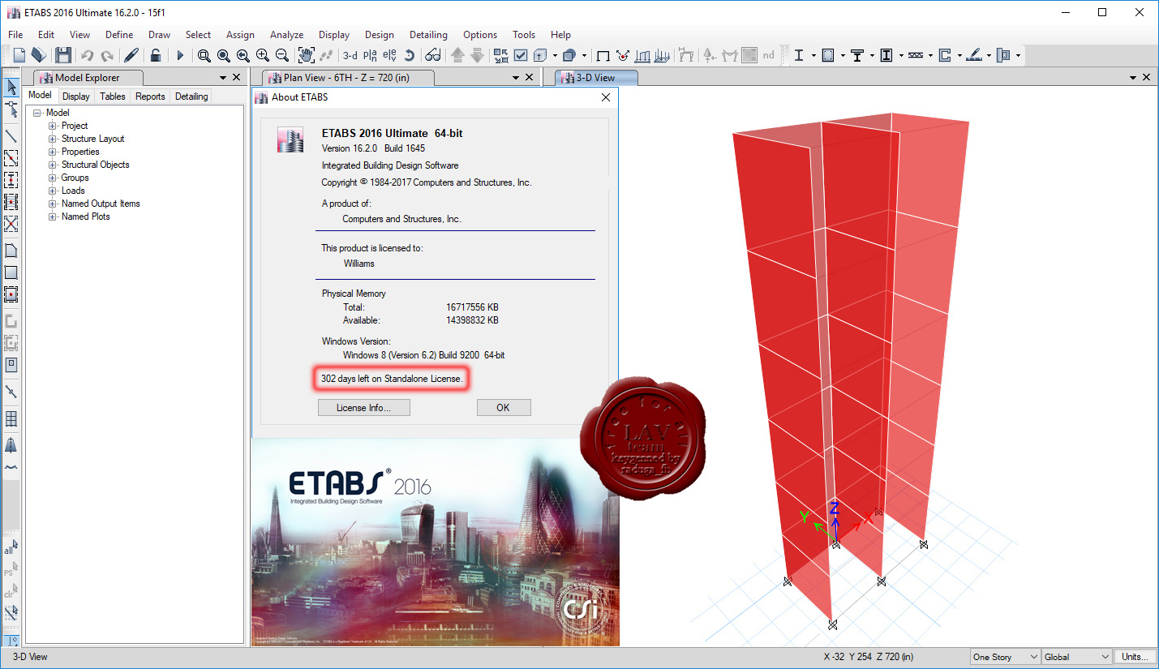The width and height of the screenshot is (1159, 669).
Task: Collapse the Model root tree node
Action: tap(37, 113)
